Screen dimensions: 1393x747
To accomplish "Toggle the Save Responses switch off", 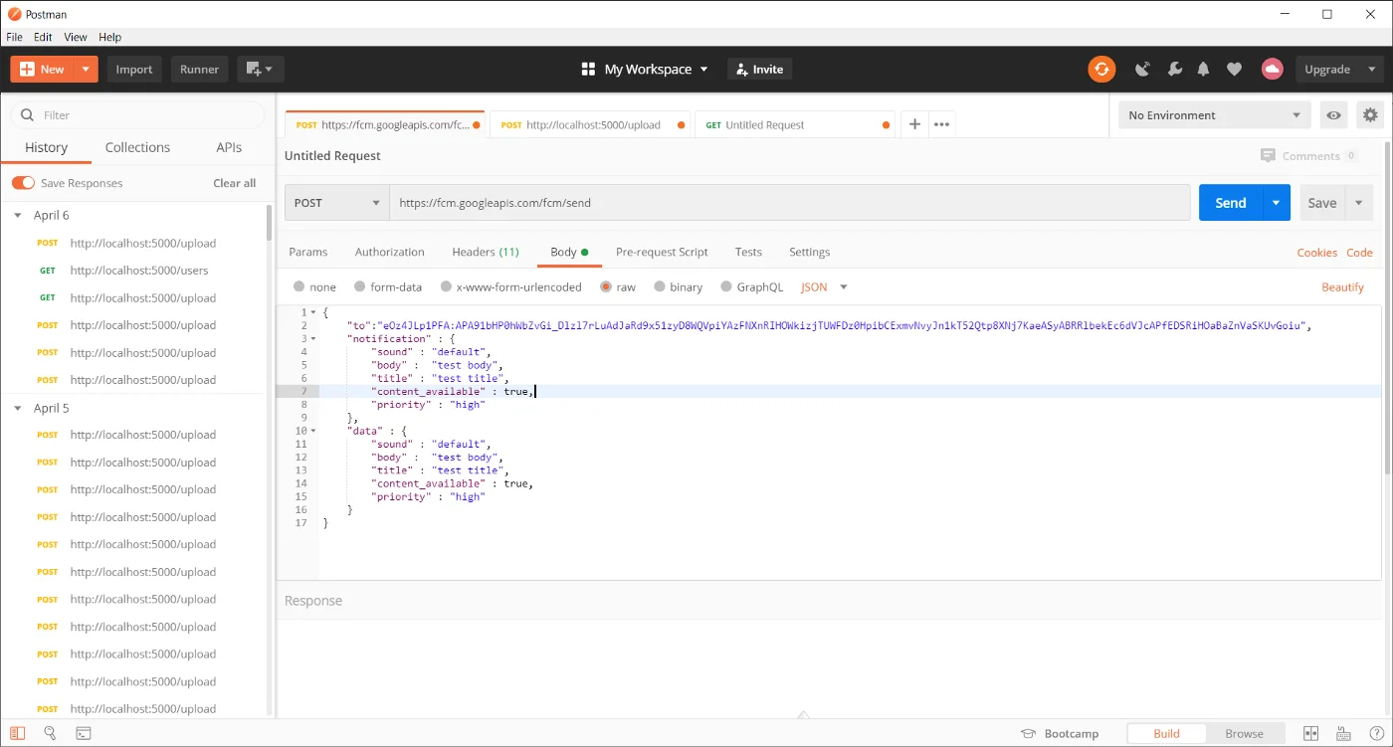I will pos(24,183).
